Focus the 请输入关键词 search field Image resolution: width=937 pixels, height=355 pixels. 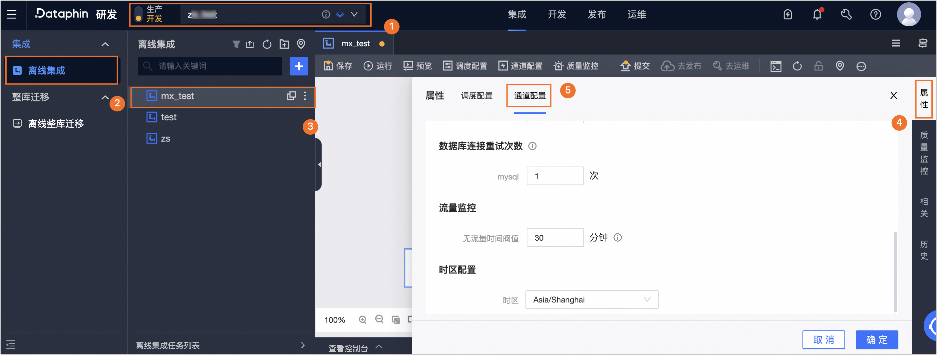coord(209,66)
